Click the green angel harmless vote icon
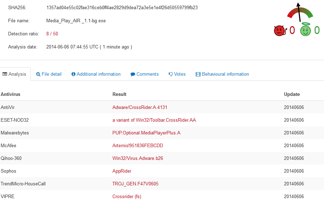This screenshot has width=324, height=202. (305, 30)
